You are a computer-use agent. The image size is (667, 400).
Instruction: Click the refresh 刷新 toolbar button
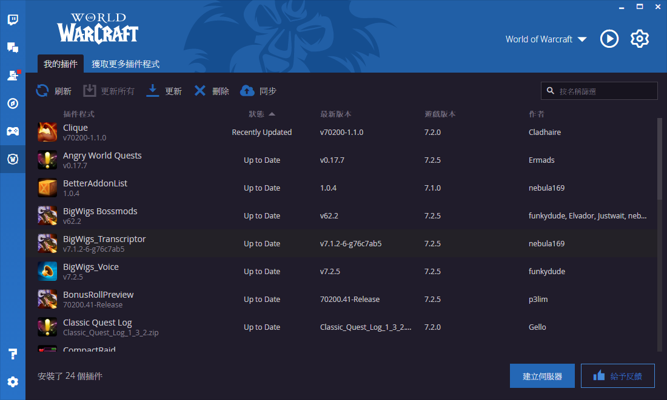(53, 91)
